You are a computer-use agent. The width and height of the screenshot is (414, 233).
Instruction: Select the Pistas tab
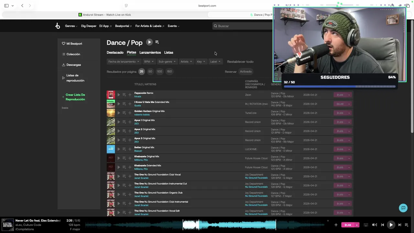(x=131, y=52)
